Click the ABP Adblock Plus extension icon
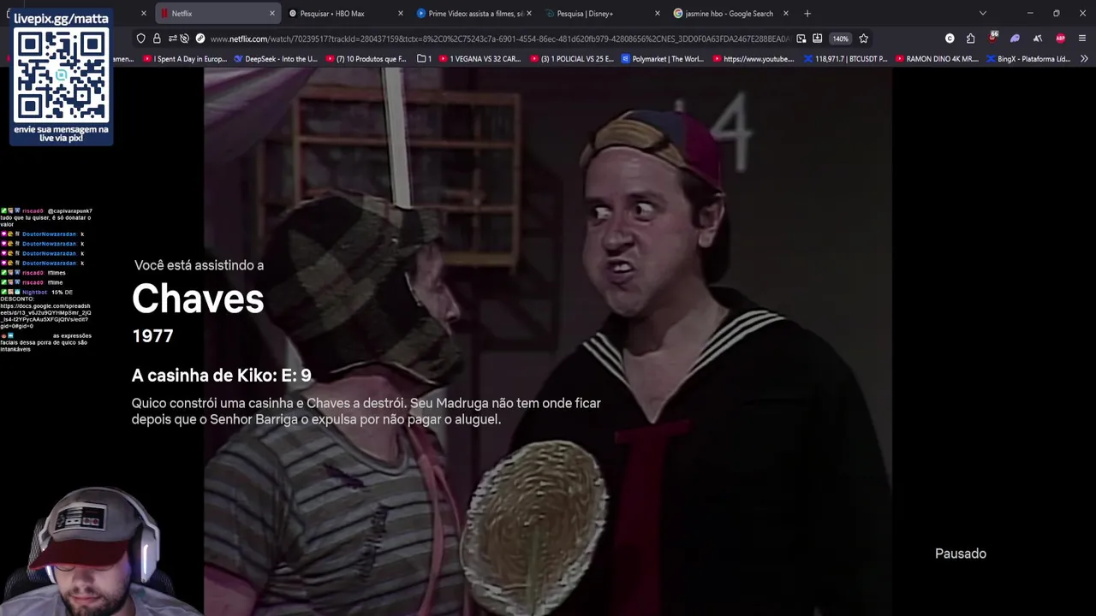Viewport: 1096px width, 616px height. [x=1061, y=38]
